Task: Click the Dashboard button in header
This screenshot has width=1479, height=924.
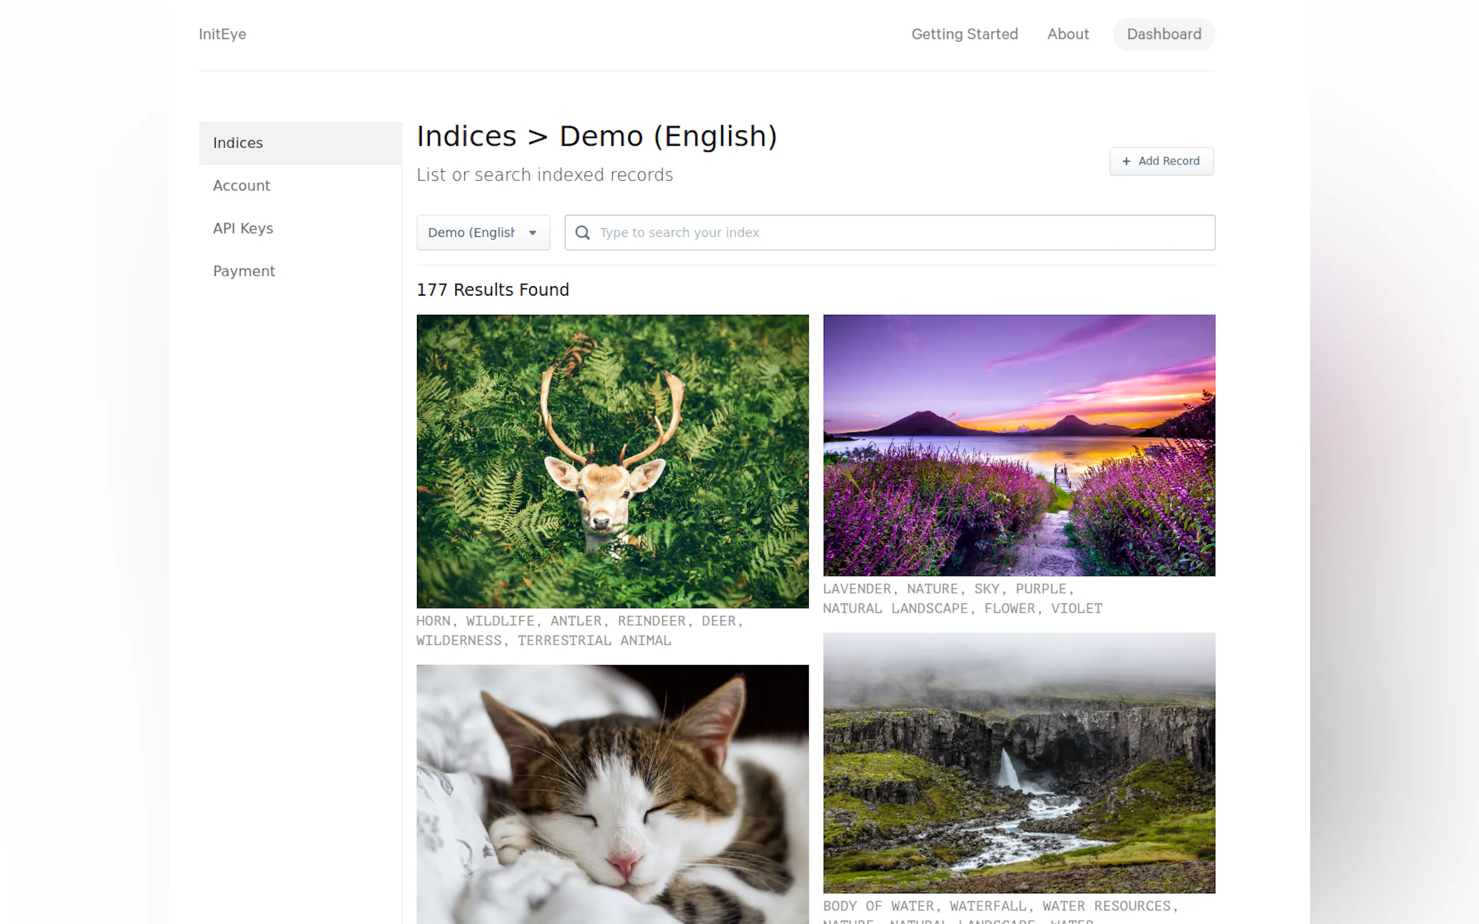Action: 1163,34
